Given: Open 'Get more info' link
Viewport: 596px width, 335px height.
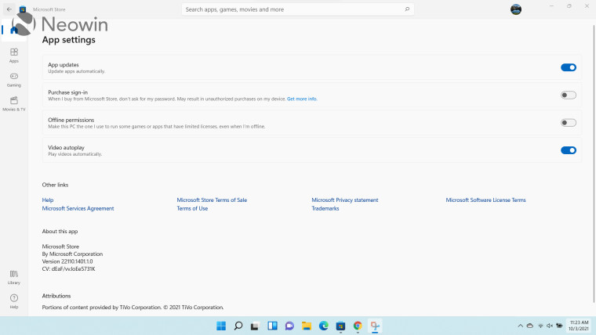Looking at the screenshot, I should pos(302,99).
